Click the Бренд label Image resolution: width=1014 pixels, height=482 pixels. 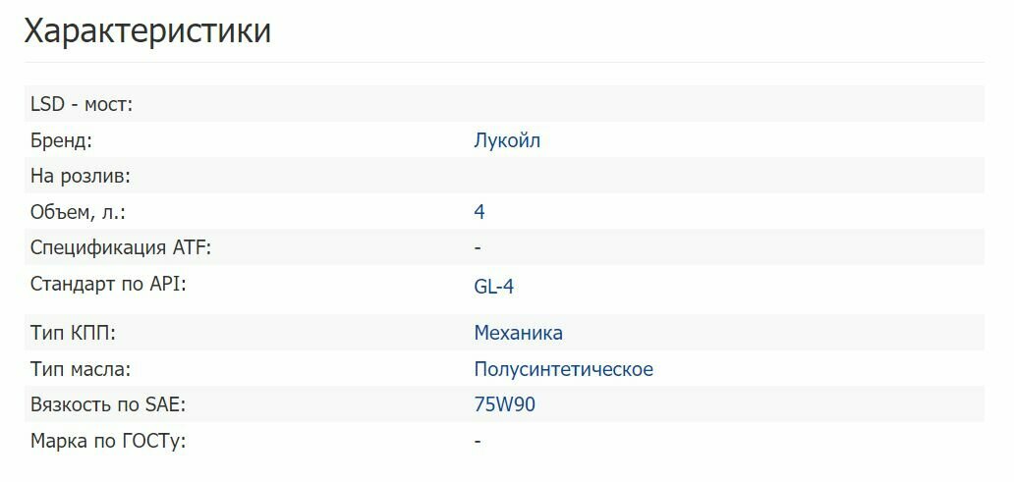(62, 140)
